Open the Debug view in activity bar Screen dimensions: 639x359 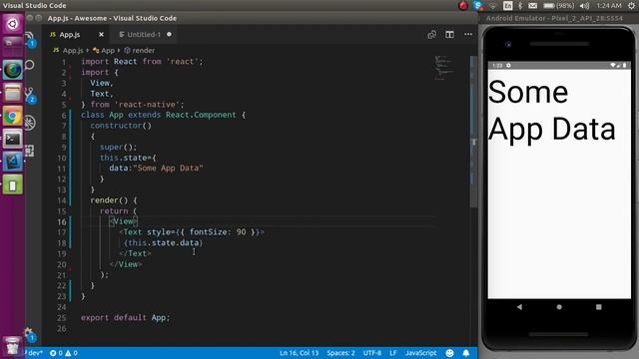tap(30, 123)
